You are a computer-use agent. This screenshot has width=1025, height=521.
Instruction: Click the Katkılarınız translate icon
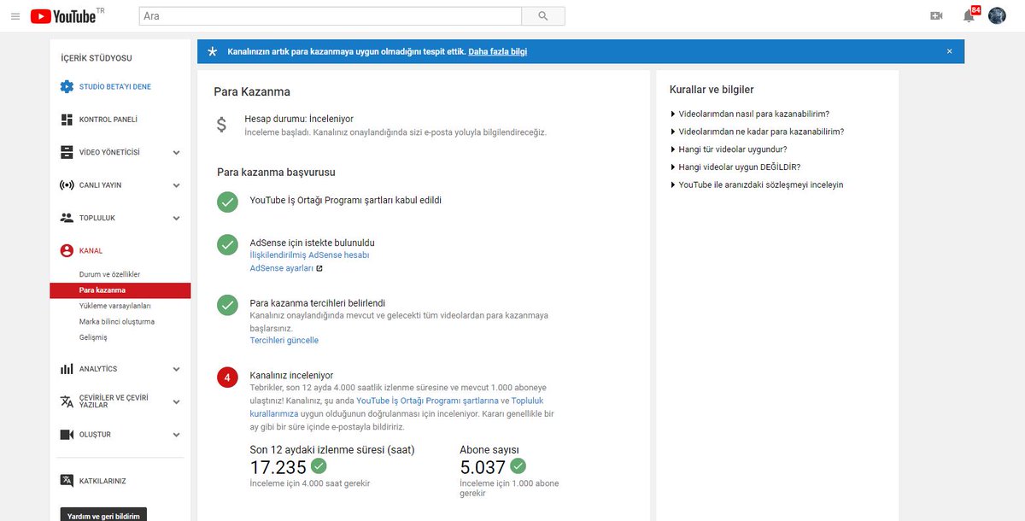tap(67, 481)
